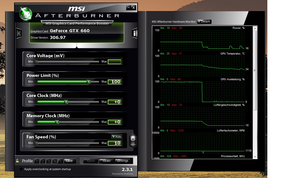Select profile slot 2
Image resolution: width=290 pixels, height=178 pixels.
[43, 161]
